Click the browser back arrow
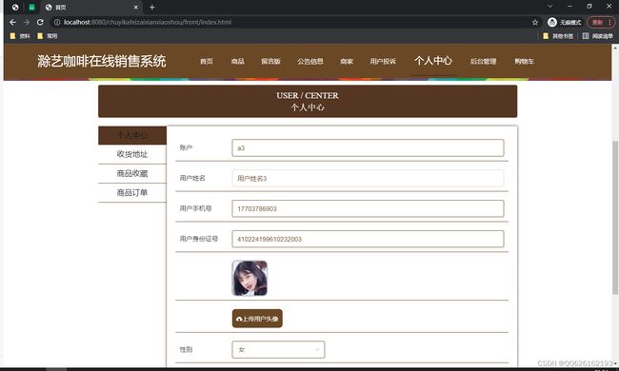Image resolution: width=619 pixels, height=371 pixels. (12, 23)
